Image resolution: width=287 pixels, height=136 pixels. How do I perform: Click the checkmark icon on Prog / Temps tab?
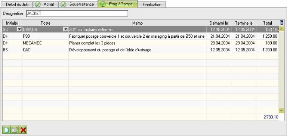point(103,4)
